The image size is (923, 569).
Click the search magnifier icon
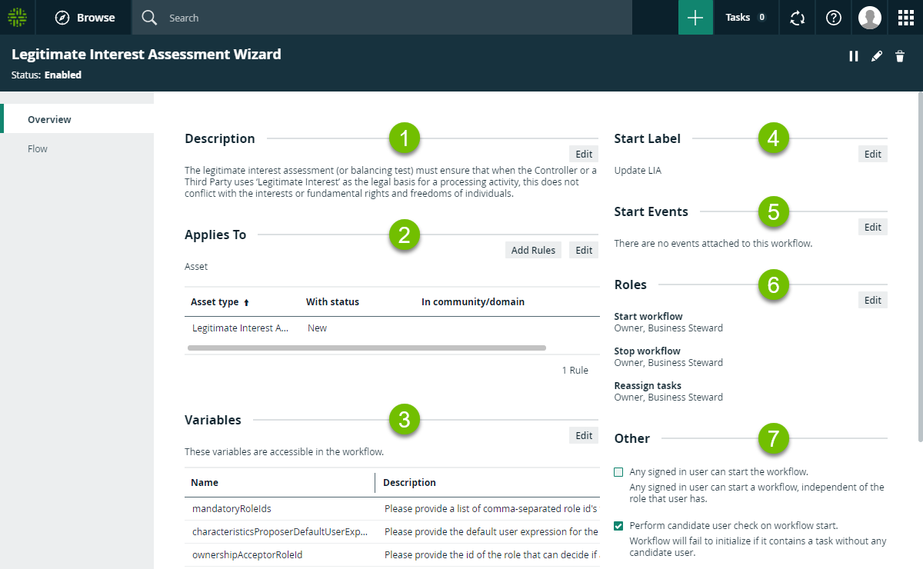[148, 17]
